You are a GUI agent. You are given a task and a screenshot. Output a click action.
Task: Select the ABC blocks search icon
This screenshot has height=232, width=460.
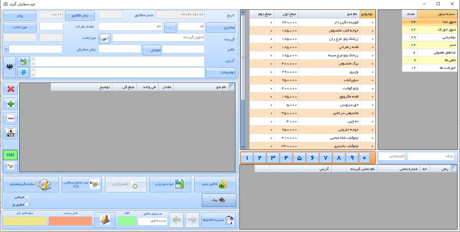pyautogui.click(x=10, y=133)
